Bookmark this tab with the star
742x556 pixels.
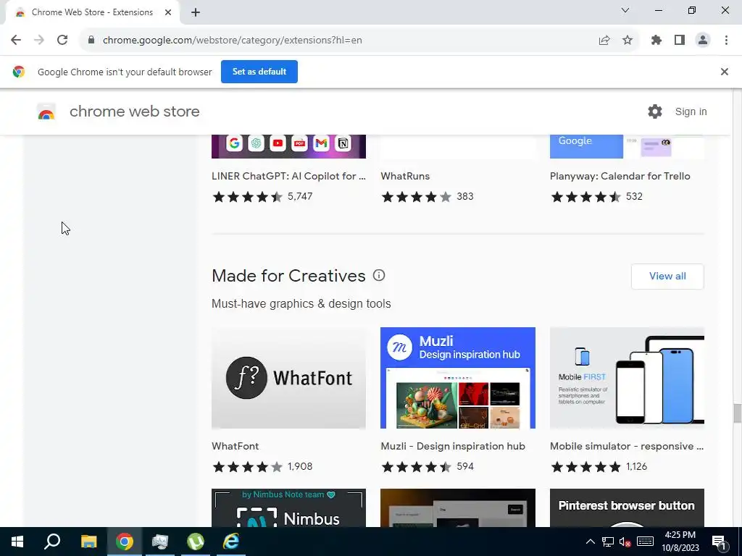click(x=628, y=41)
